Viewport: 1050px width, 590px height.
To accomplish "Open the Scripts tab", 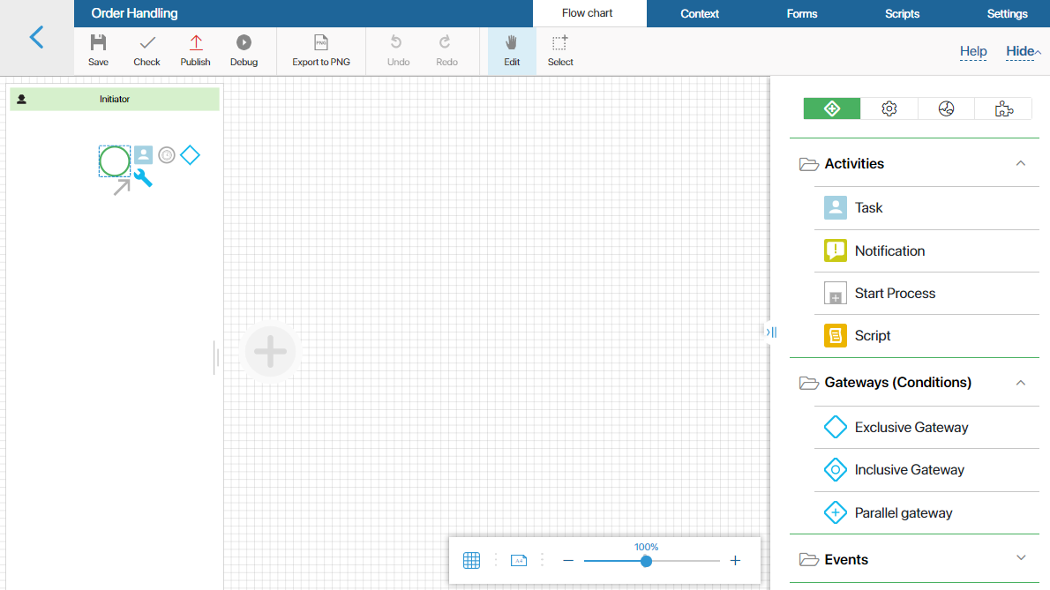I will pyautogui.click(x=902, y=13).
